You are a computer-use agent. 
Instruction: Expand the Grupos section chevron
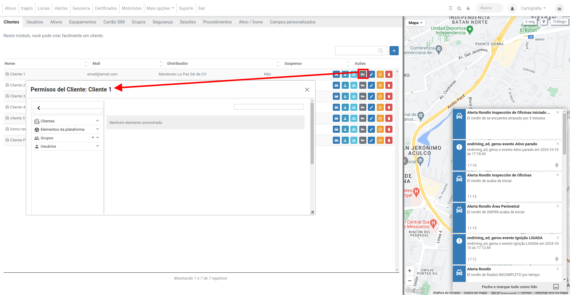[97, 138]
